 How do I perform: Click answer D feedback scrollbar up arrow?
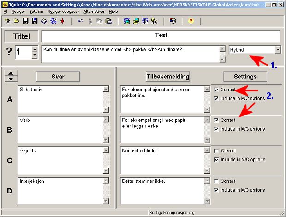207,181
